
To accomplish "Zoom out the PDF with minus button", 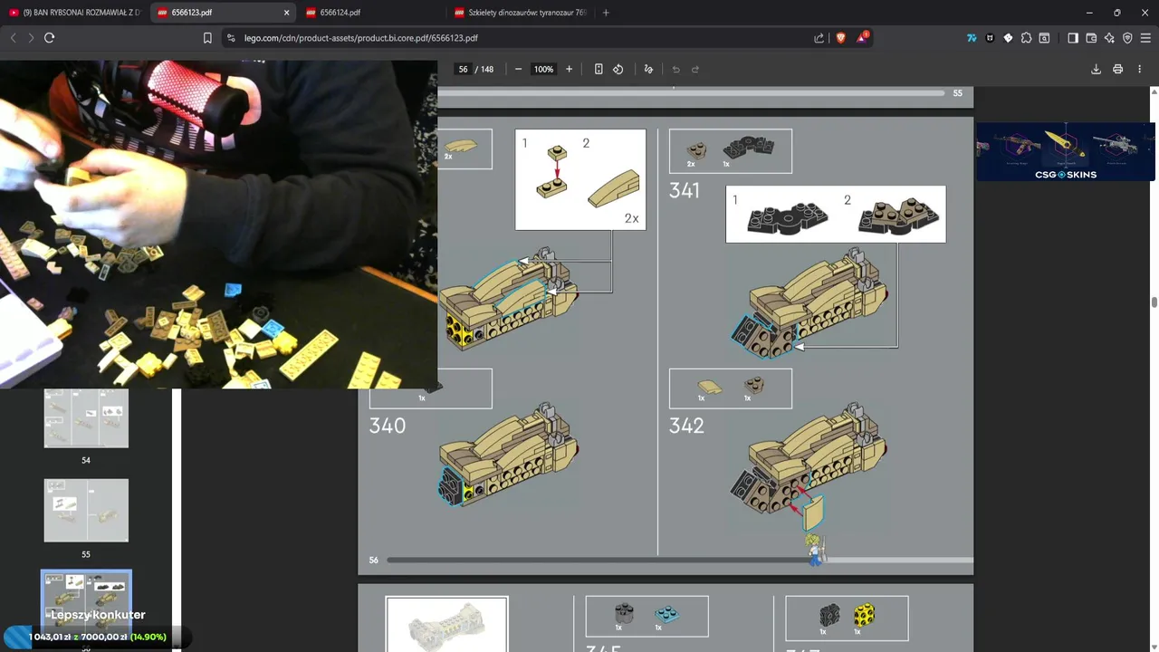I will pyautogui.click(x=518, y=69).
